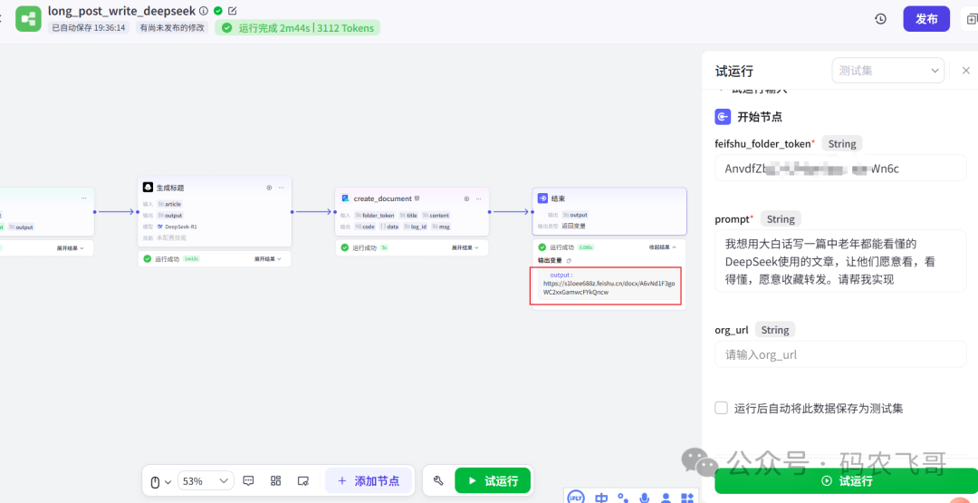Open the more menu on leftmost partial node
Screen dimensions: 978x503
click(83, 198)
